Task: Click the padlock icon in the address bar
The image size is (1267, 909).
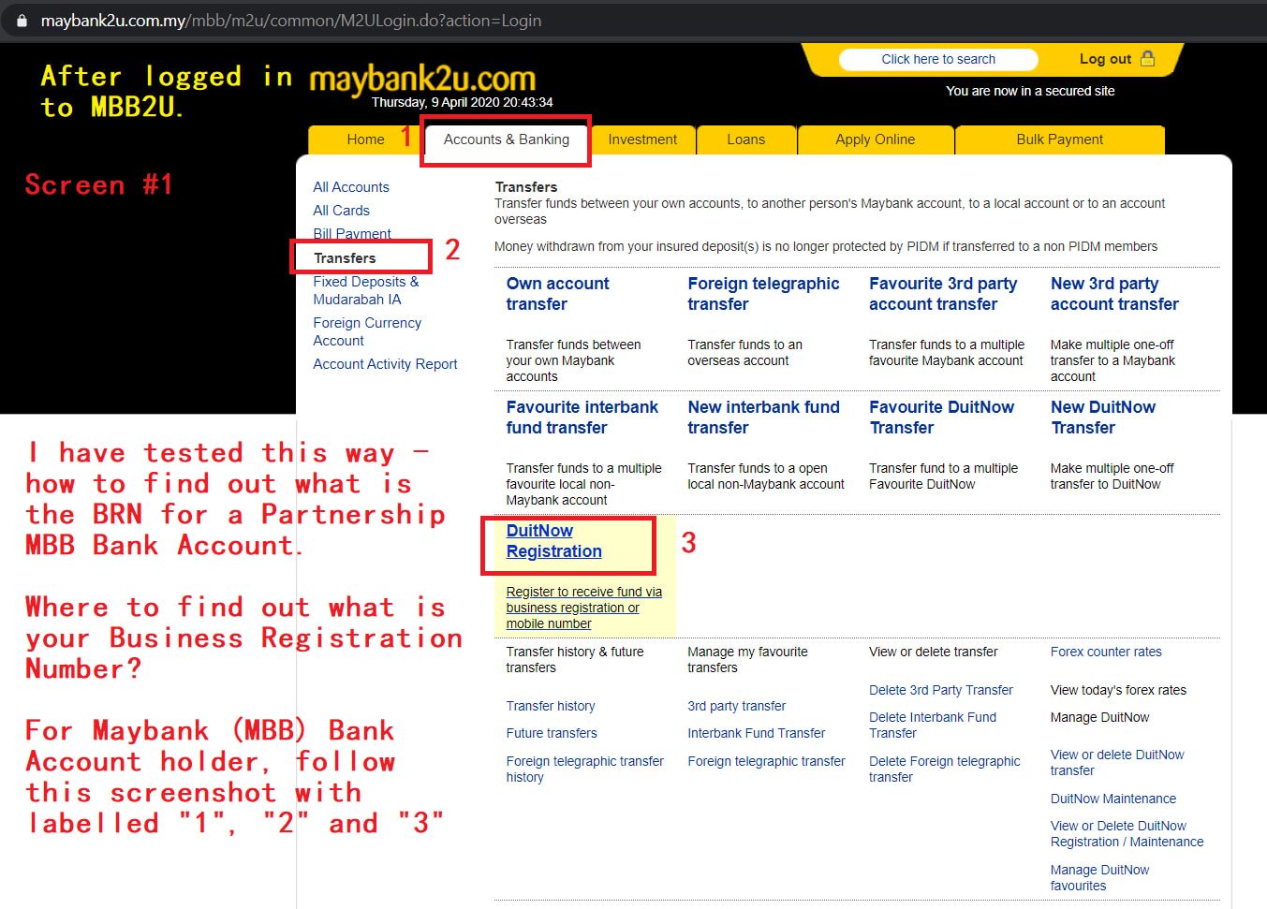Action: point(22,20)
